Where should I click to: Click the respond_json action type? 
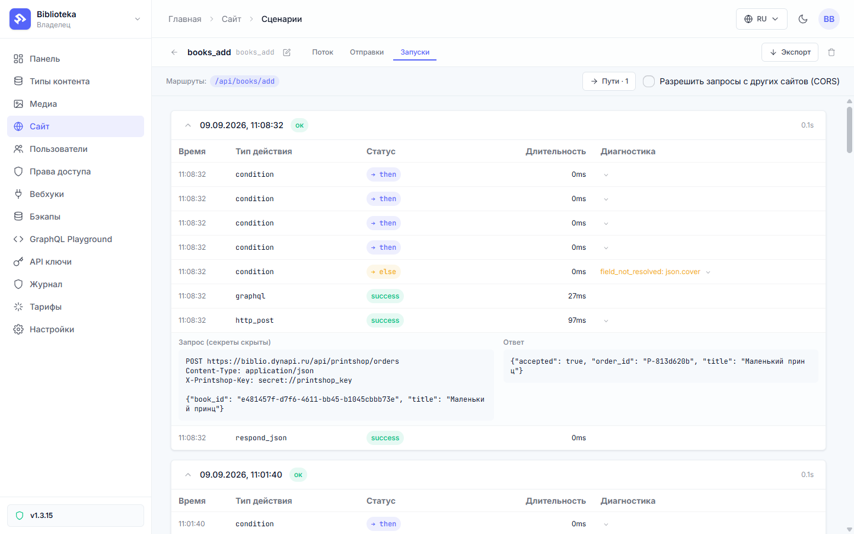[x=261, y=438]
